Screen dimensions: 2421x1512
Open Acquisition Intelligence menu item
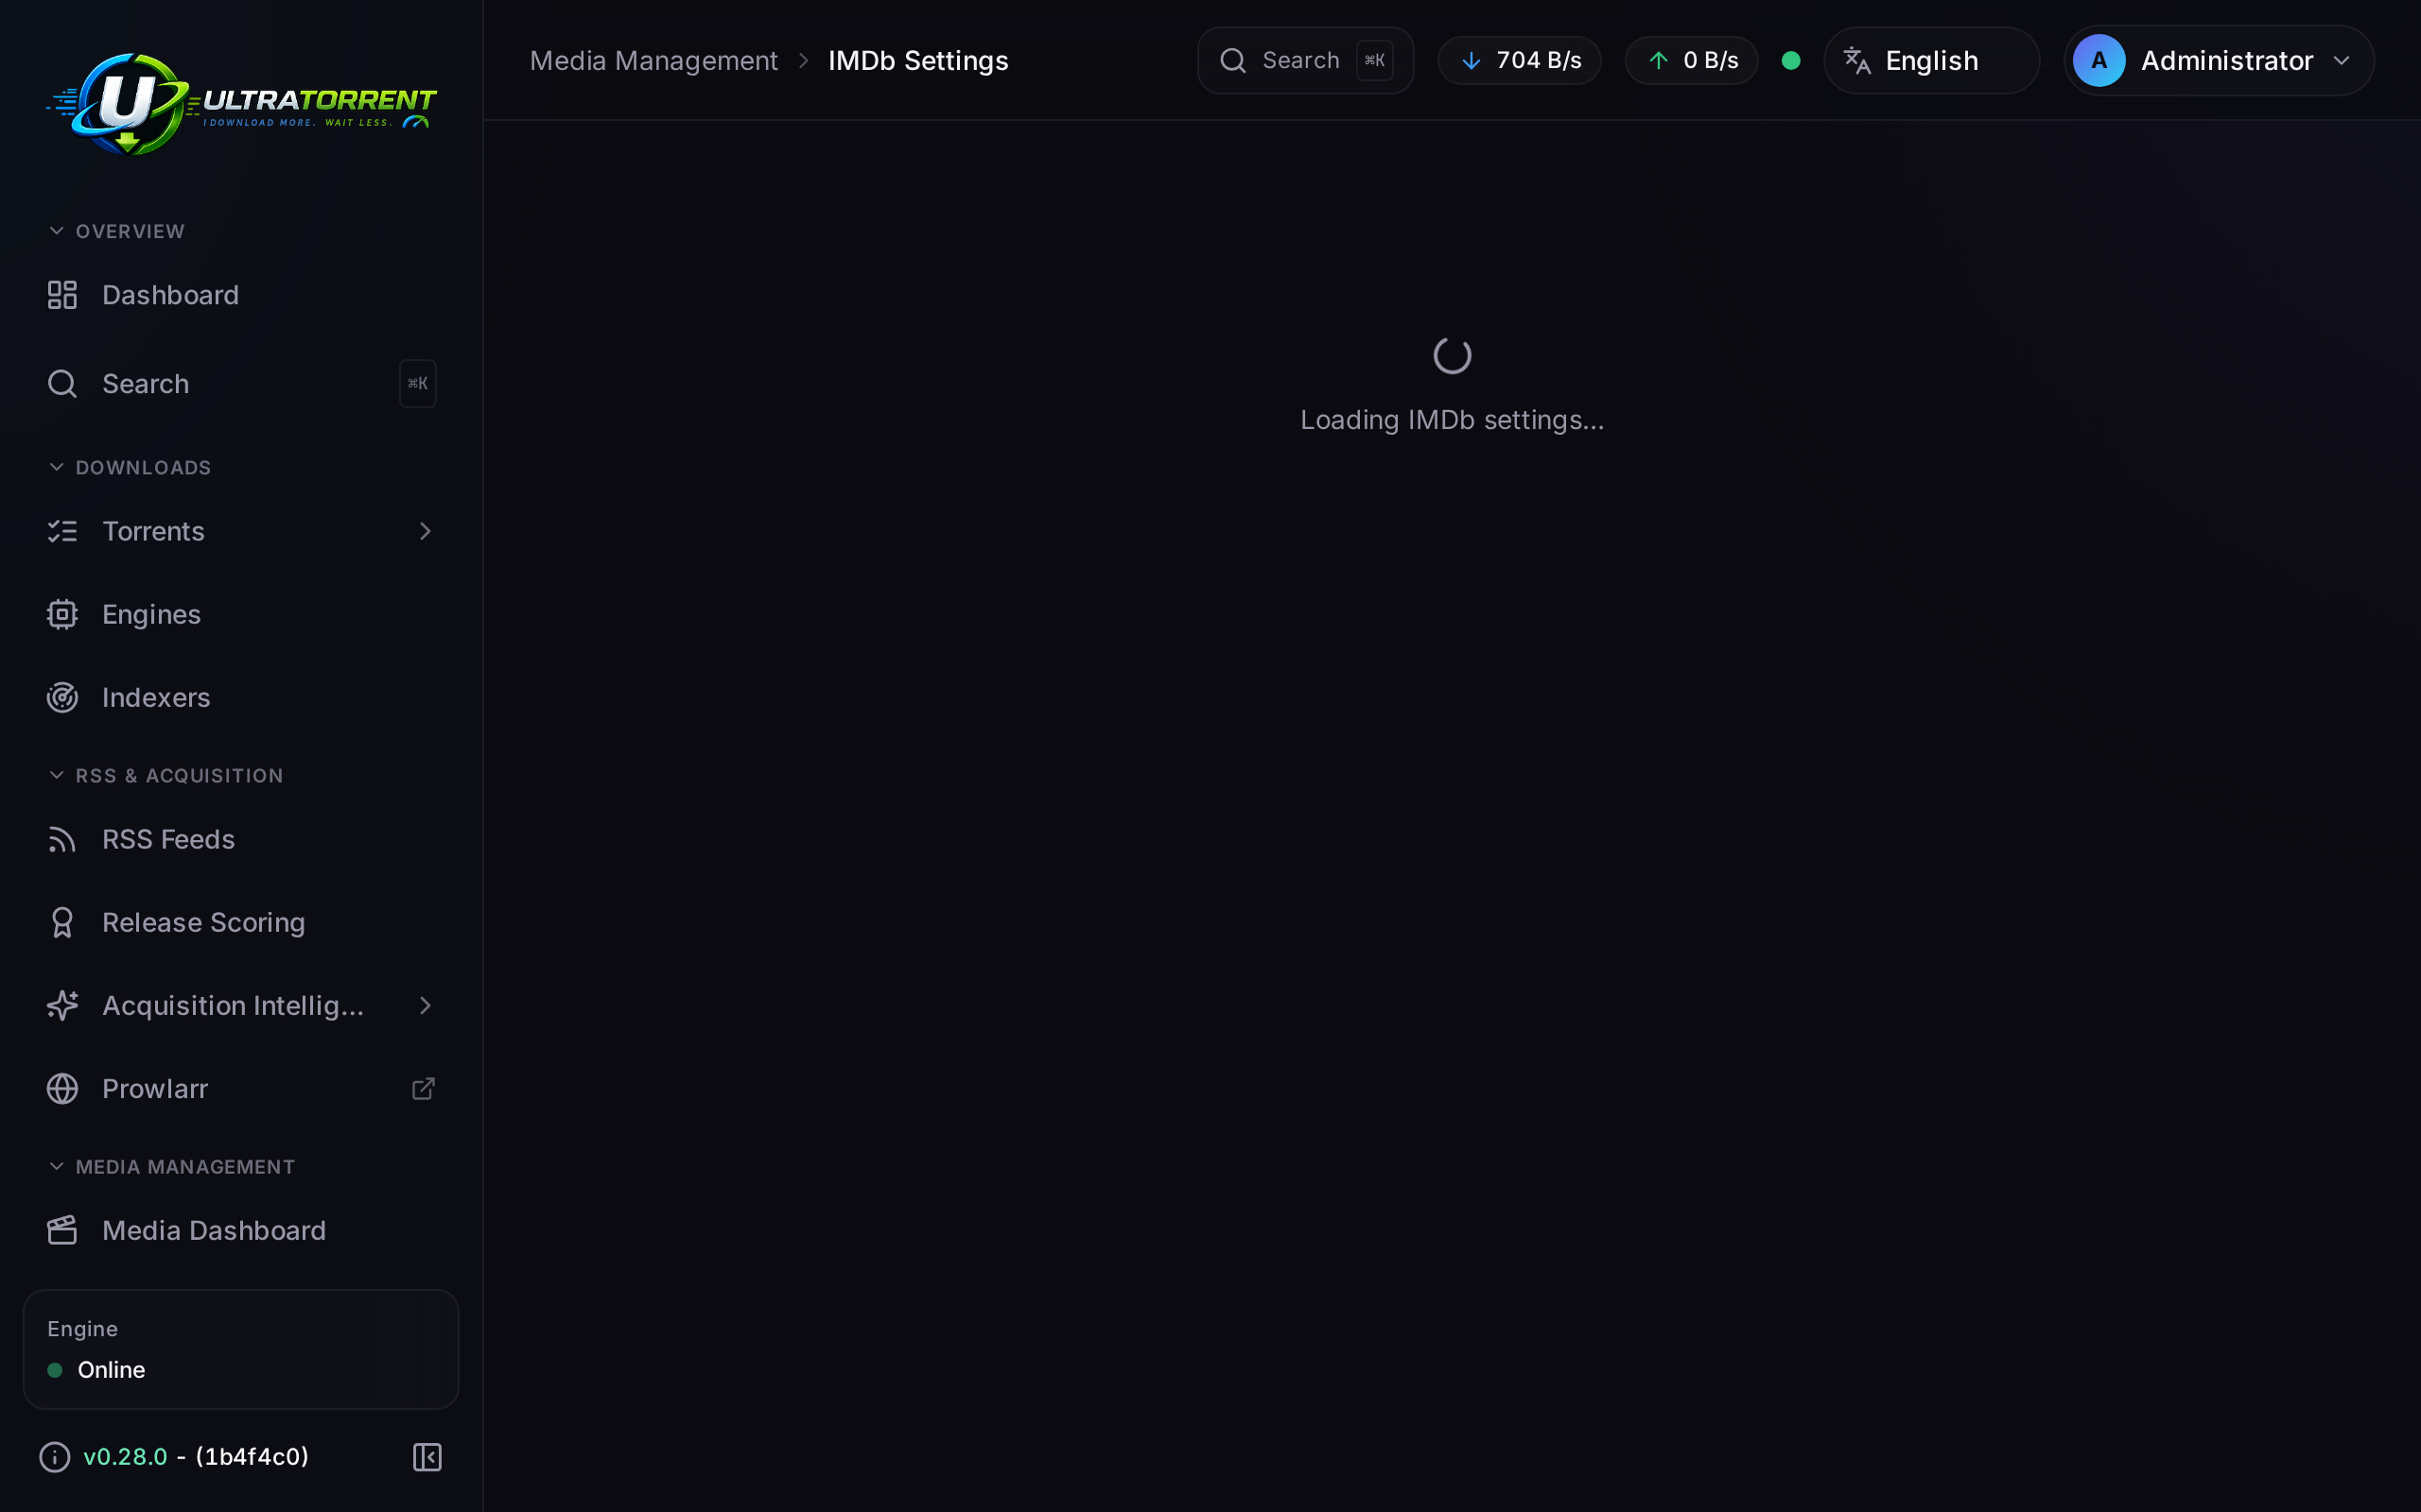(241, 1005)
